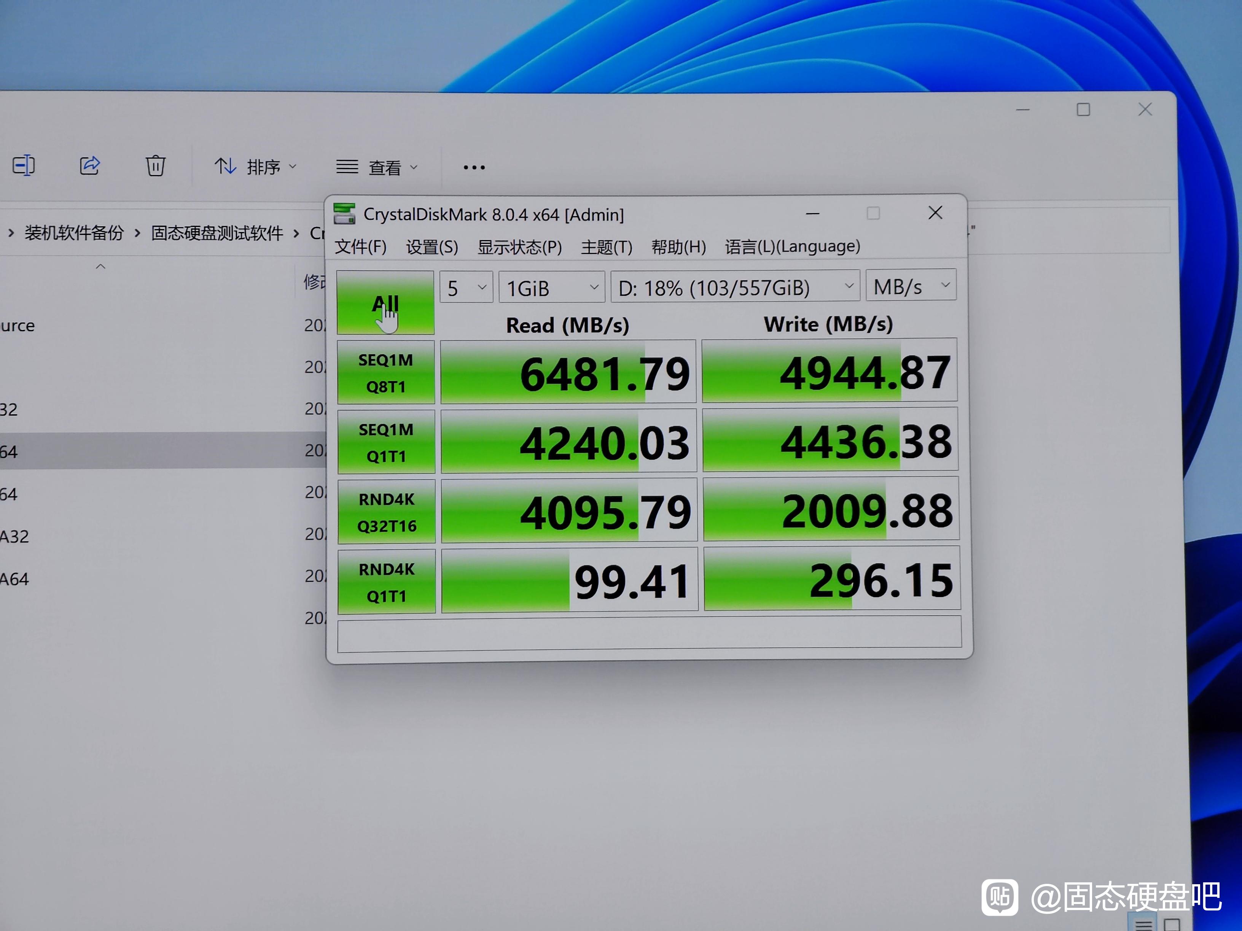
Task: Select the Explorer row ending in urce
Action: [163, 326]
